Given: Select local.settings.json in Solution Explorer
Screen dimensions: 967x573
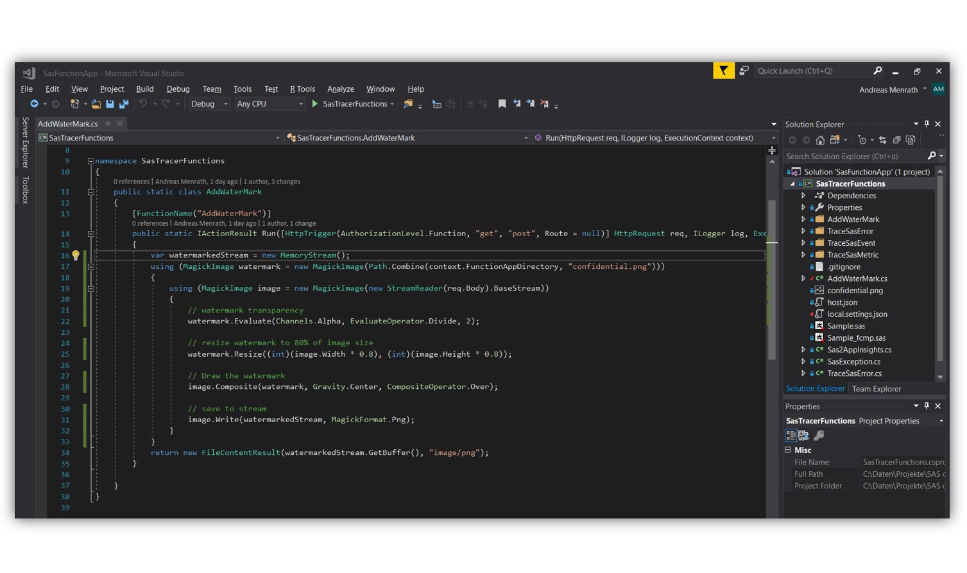Looking at the screenshot, I should coord(857,314).
